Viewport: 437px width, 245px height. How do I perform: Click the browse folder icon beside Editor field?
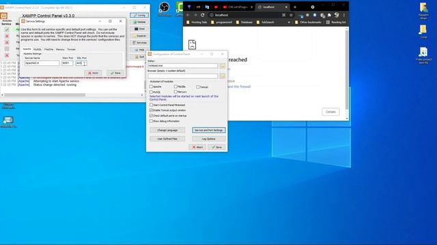223,66
